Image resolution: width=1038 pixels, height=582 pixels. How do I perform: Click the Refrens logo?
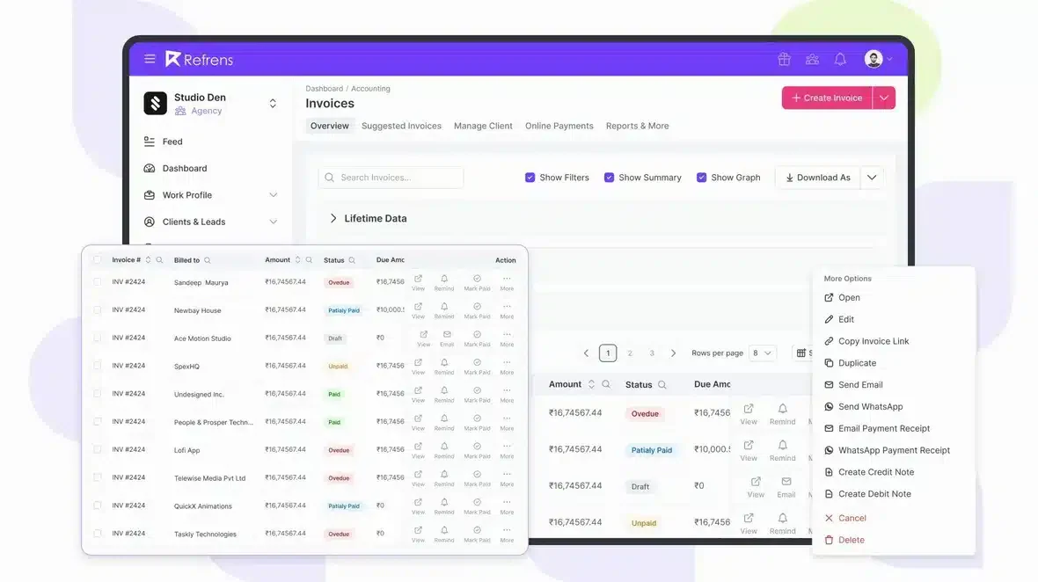point(200,59)
